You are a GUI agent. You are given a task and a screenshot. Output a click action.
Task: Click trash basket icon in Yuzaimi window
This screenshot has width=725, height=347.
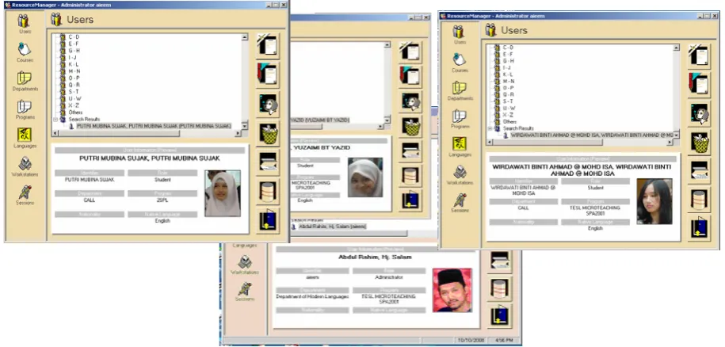pos(410,126)
